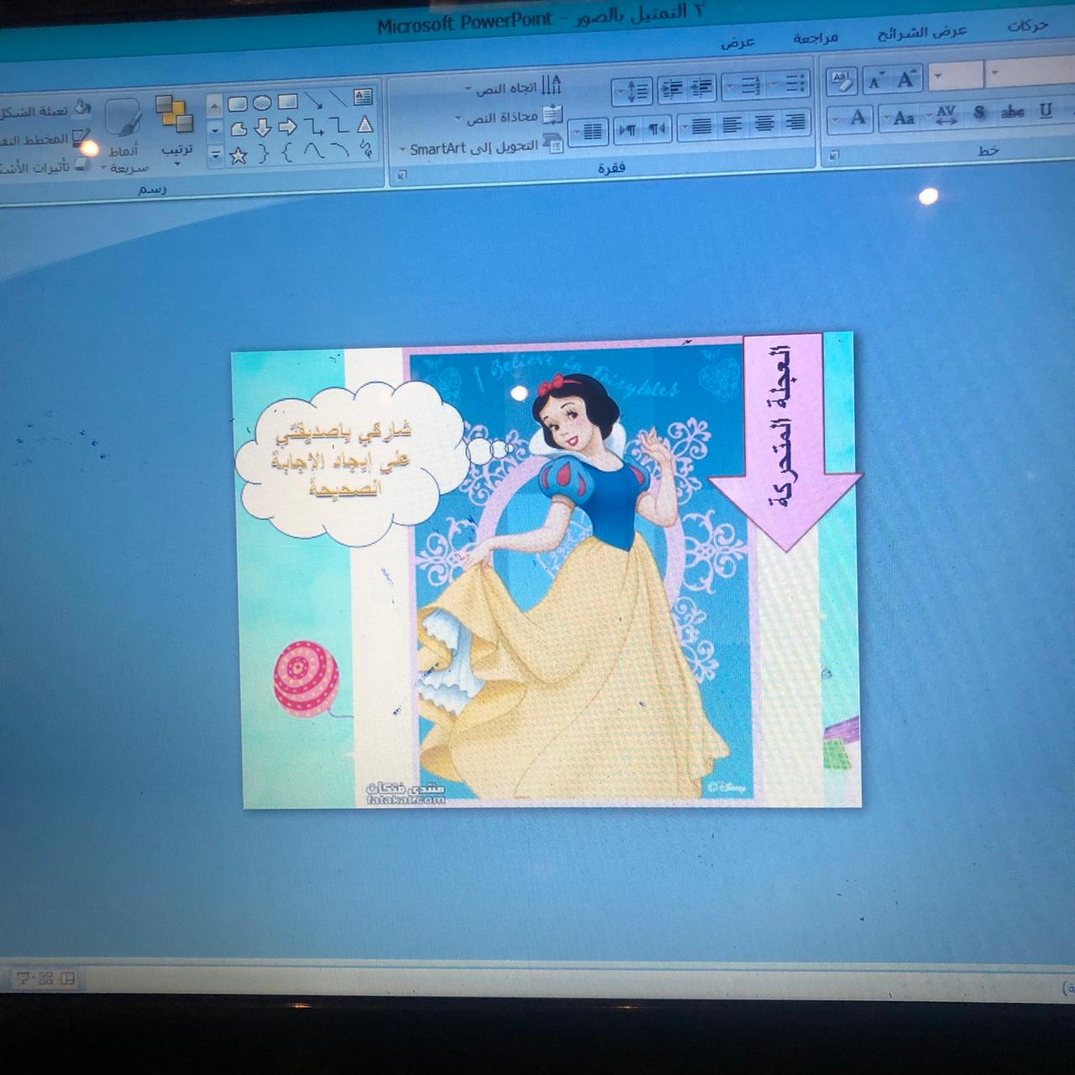Select the curve drawing shape
The height and width of the screenshot is (1075, 1075).
[x=313, y=152]
